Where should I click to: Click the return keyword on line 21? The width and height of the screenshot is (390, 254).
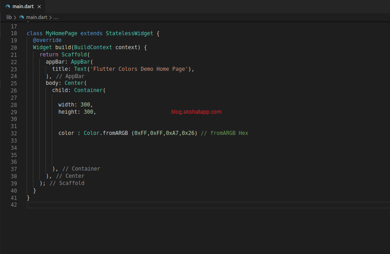[x=49, y=55]
